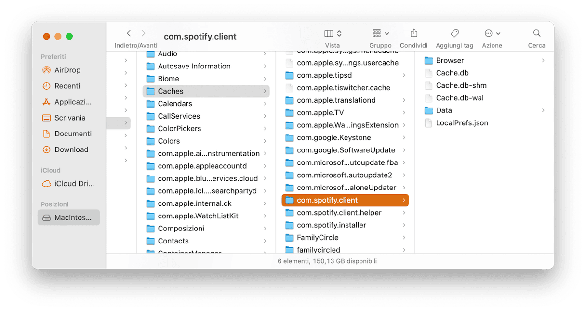Image resolution: width=586 pixels, height=311 pixels.
Task: Select the Calendars folder
Action: pyautogui.click(x=206, y=104)
